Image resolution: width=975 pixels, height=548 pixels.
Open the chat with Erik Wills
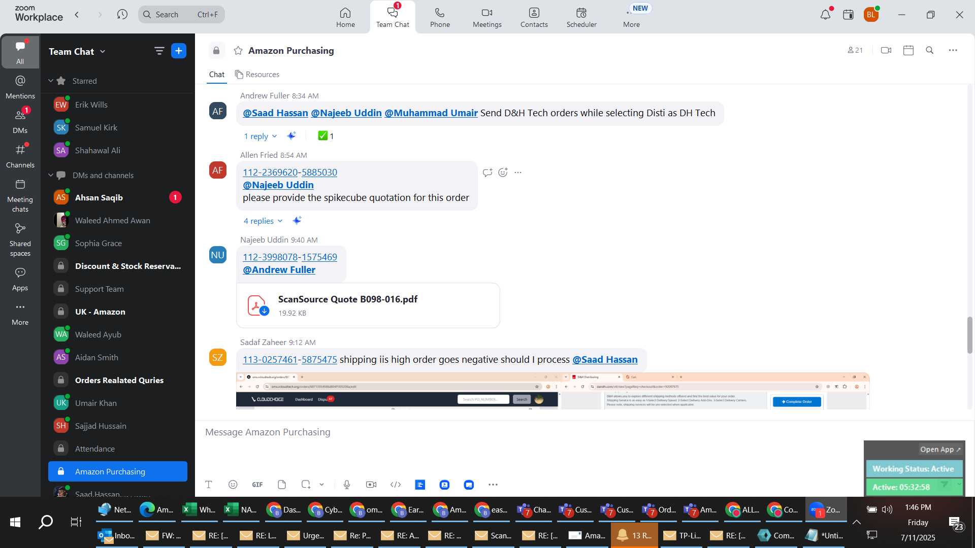pos(117,105)
